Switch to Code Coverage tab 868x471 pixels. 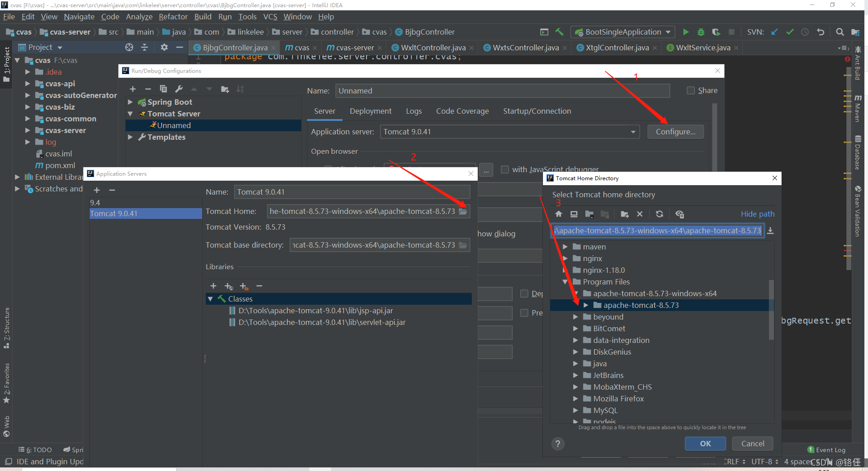coord(462,111)
